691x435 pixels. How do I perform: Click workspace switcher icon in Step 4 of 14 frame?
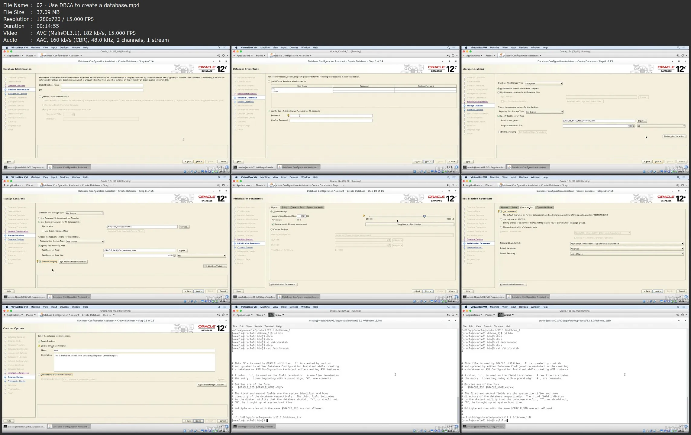click(227, 167)
